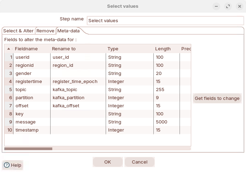Select the userid fieldname cell
246x172 pixels.
[x=32, y=57]
